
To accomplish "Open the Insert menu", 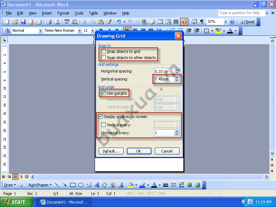I will pyautogui.click(x=47, y=13).
